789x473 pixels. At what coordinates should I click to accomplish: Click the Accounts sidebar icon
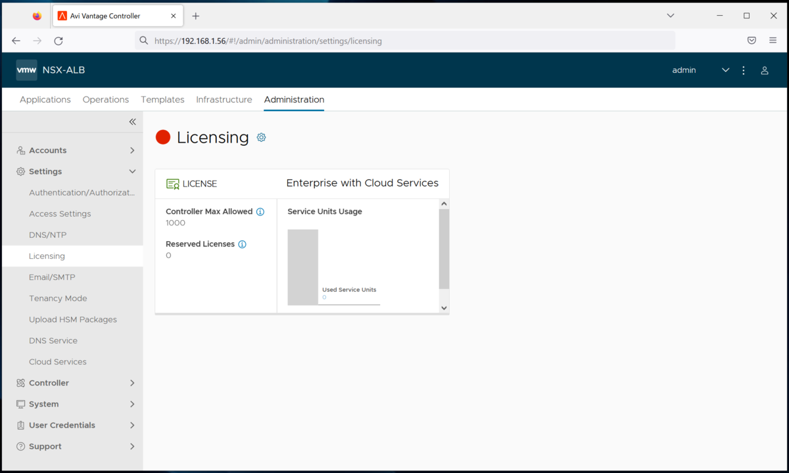tap(21, 150)
